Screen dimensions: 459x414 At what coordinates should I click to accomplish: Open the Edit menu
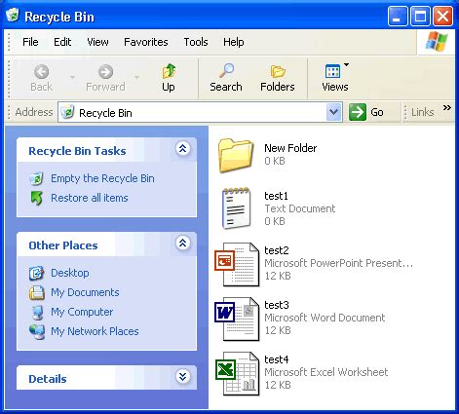coord(62,42)
